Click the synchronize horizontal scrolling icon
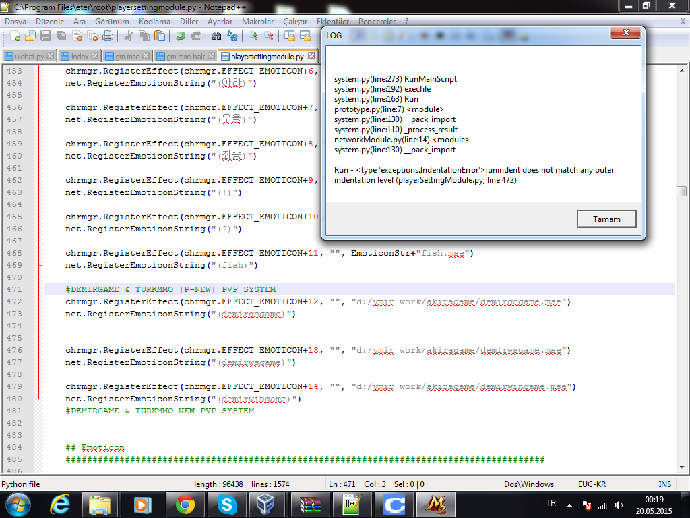The image size is (690, 518). pyautogui.click(x=305, y=36)
